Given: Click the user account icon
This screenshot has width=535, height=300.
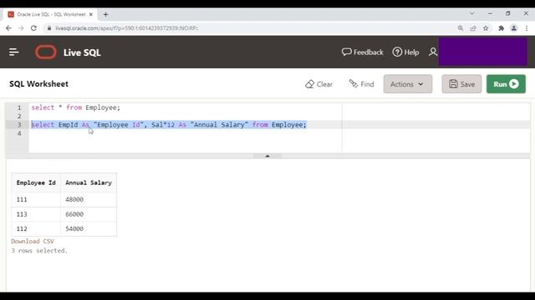Looking at the screenshot, I should [433, 52].
